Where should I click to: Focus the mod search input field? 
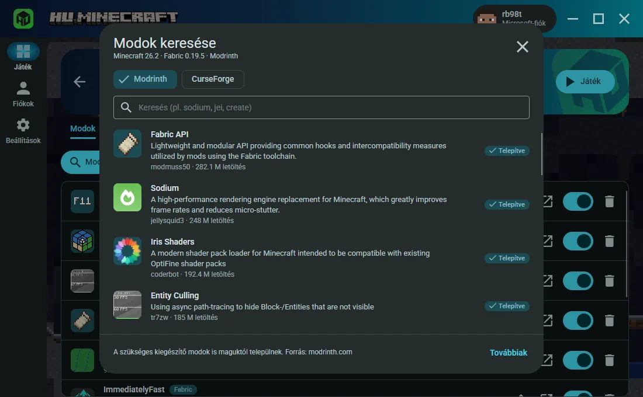321,107
